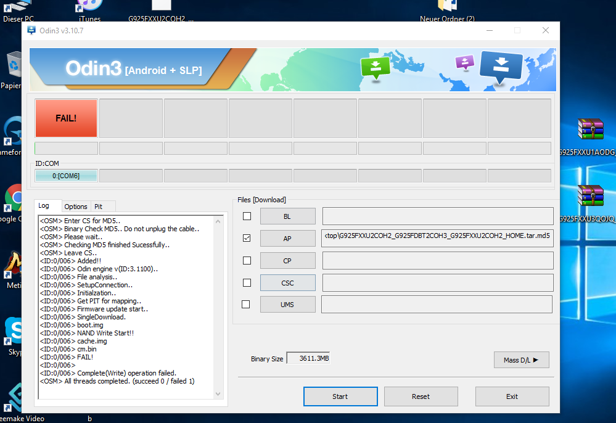
Task: Uncheck the AP file checkbox
Action: point(247,238)
